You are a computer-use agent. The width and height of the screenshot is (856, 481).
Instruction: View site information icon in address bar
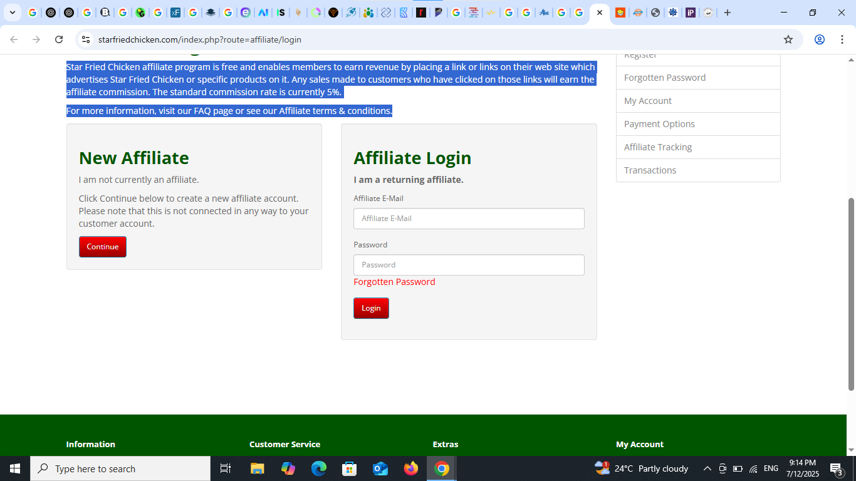tap(86, 39)
